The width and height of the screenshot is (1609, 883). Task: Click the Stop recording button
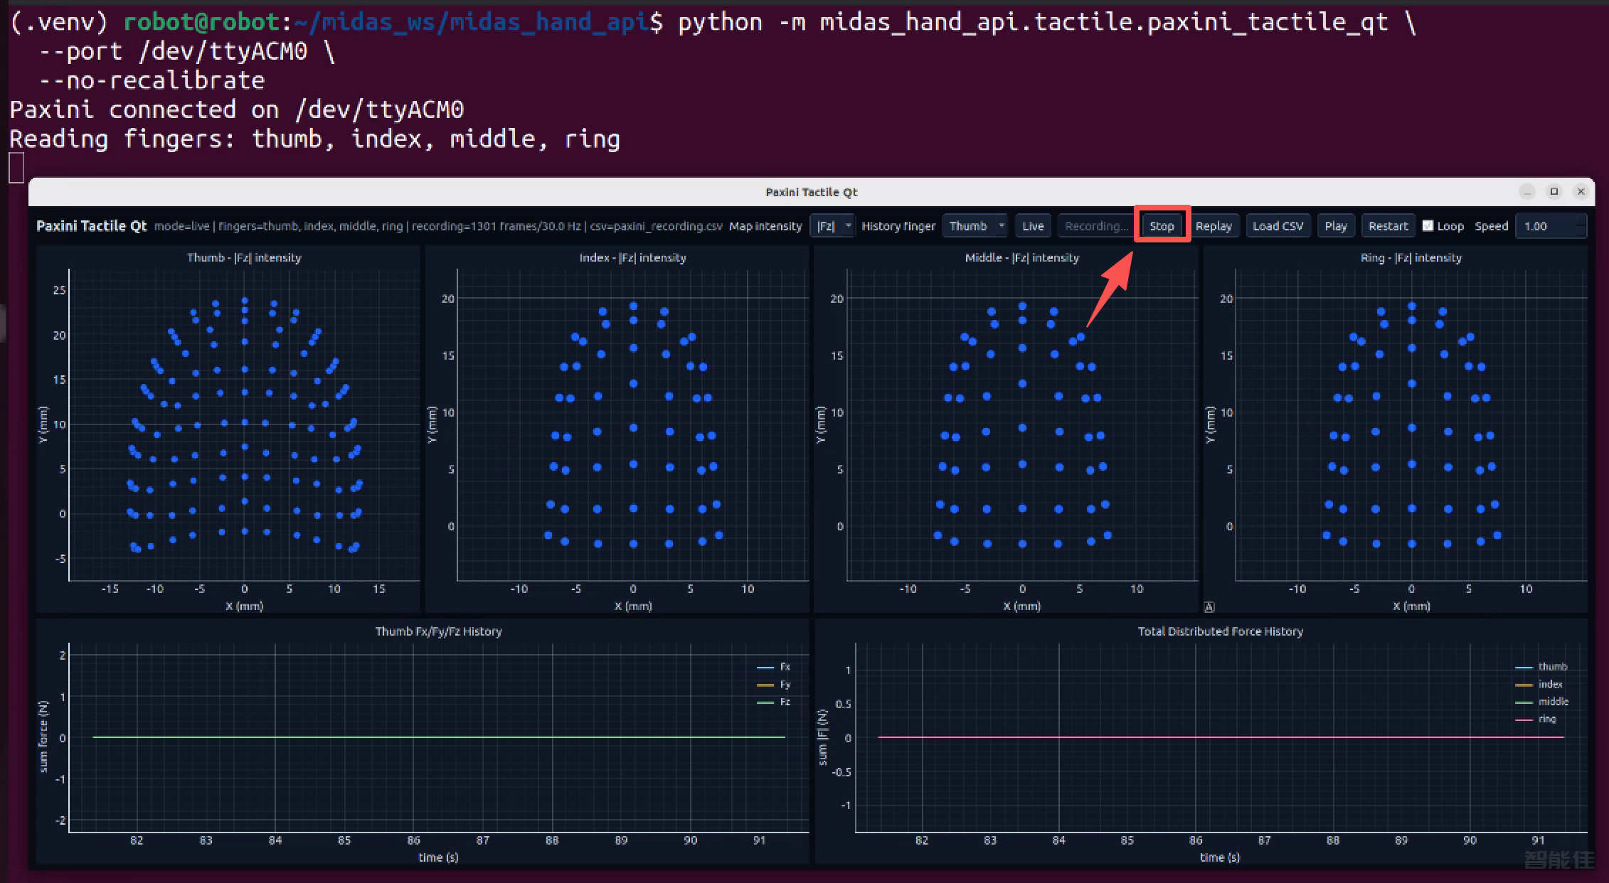coord(1162,226)
